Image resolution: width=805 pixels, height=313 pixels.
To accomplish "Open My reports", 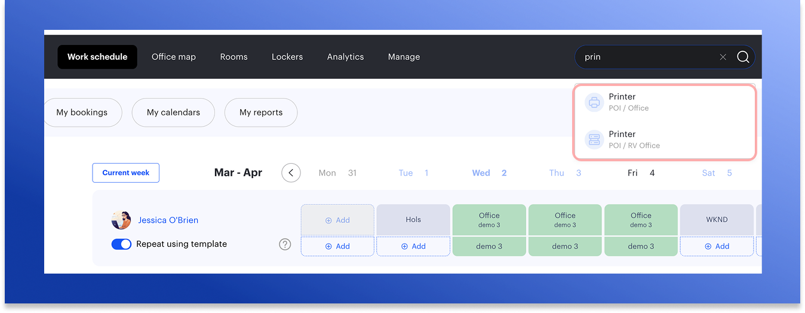I will pyautogui.click(x=260, y=112).
